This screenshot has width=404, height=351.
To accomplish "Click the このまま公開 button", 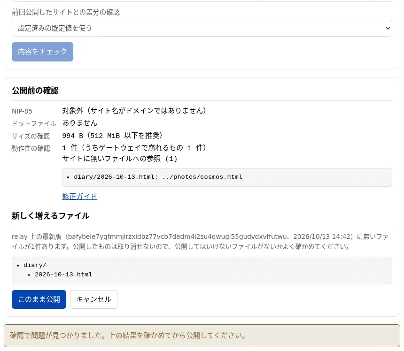I will click(x=39, y=299).
